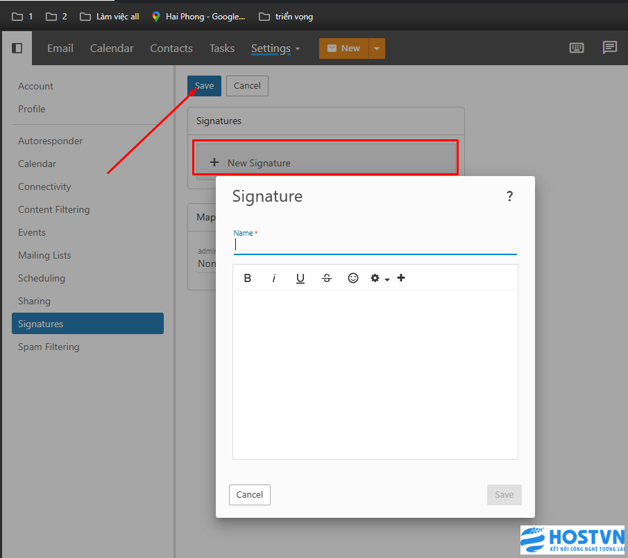Apply strikethrough formatting to text
The image size is (628, 558).
pos(327,278)
